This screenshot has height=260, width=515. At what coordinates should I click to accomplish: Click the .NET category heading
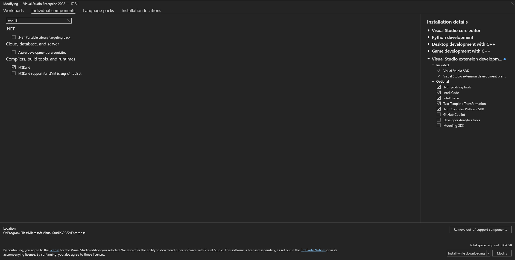(x=10, y=29)
